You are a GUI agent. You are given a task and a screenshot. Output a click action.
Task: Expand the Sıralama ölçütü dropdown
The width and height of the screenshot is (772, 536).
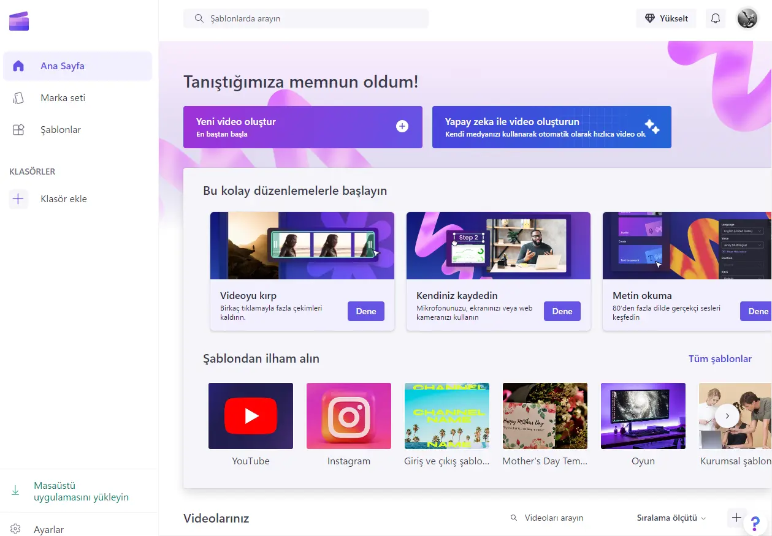pos(671,518)
